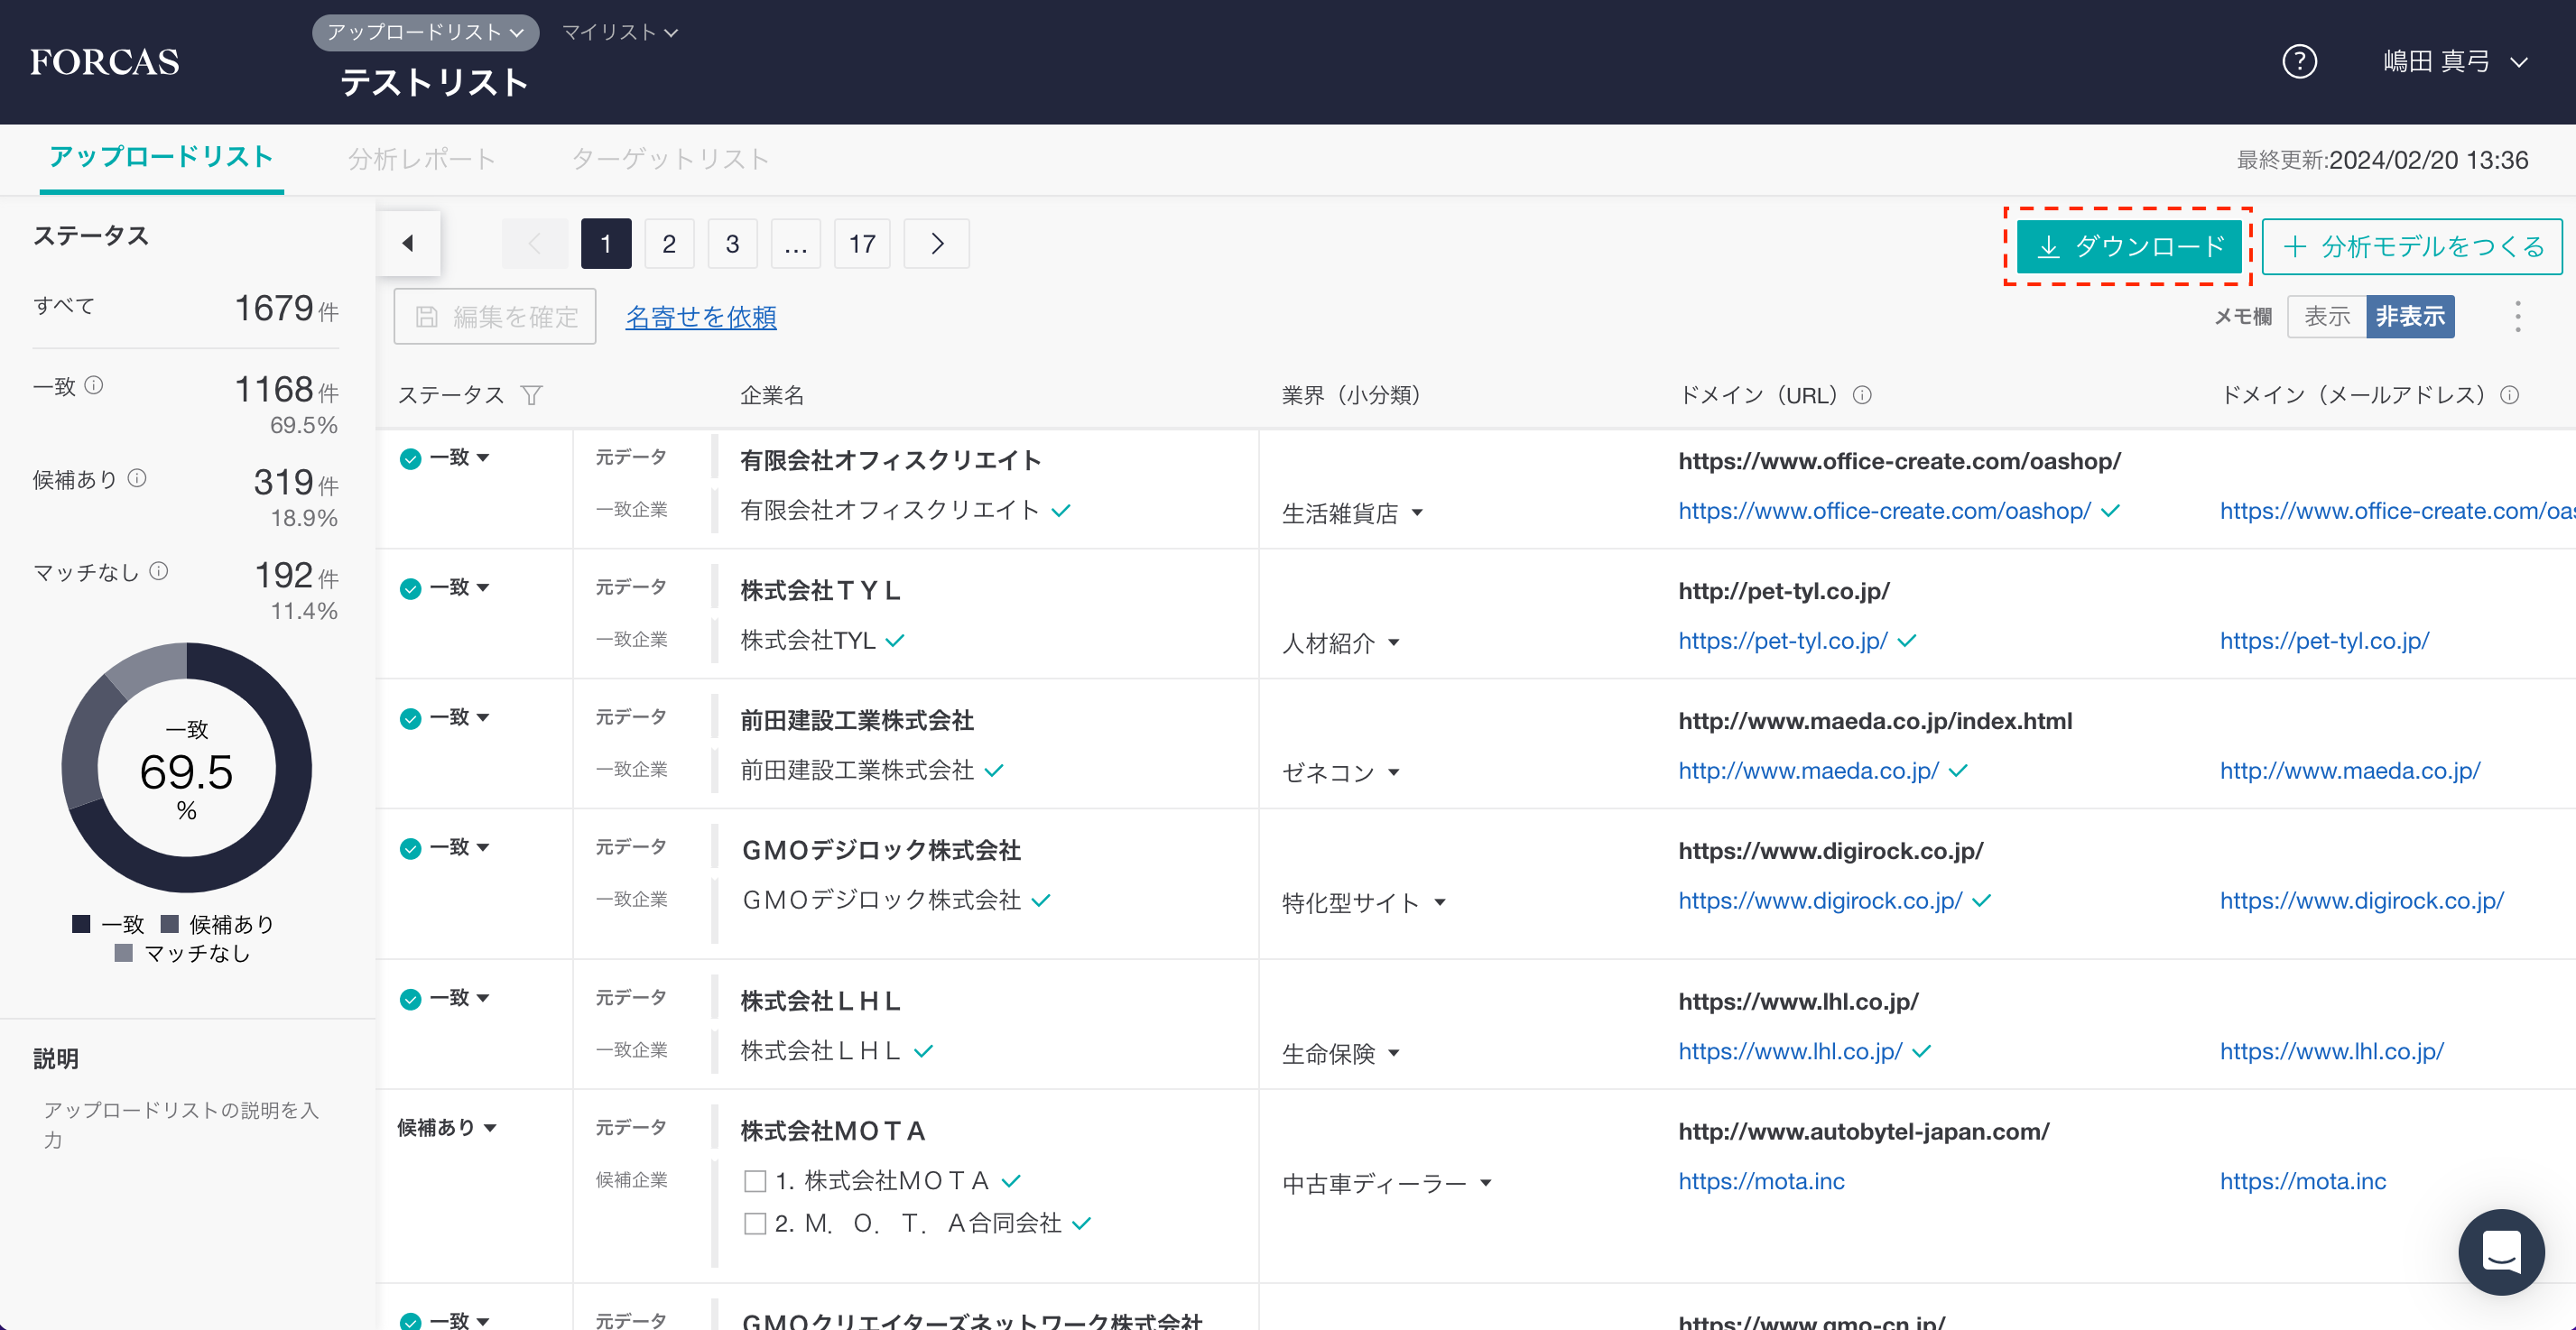Screen dimensions: 2576x1330
Task: Click info icon next to 一致 status
Action: tap(94, 386)
